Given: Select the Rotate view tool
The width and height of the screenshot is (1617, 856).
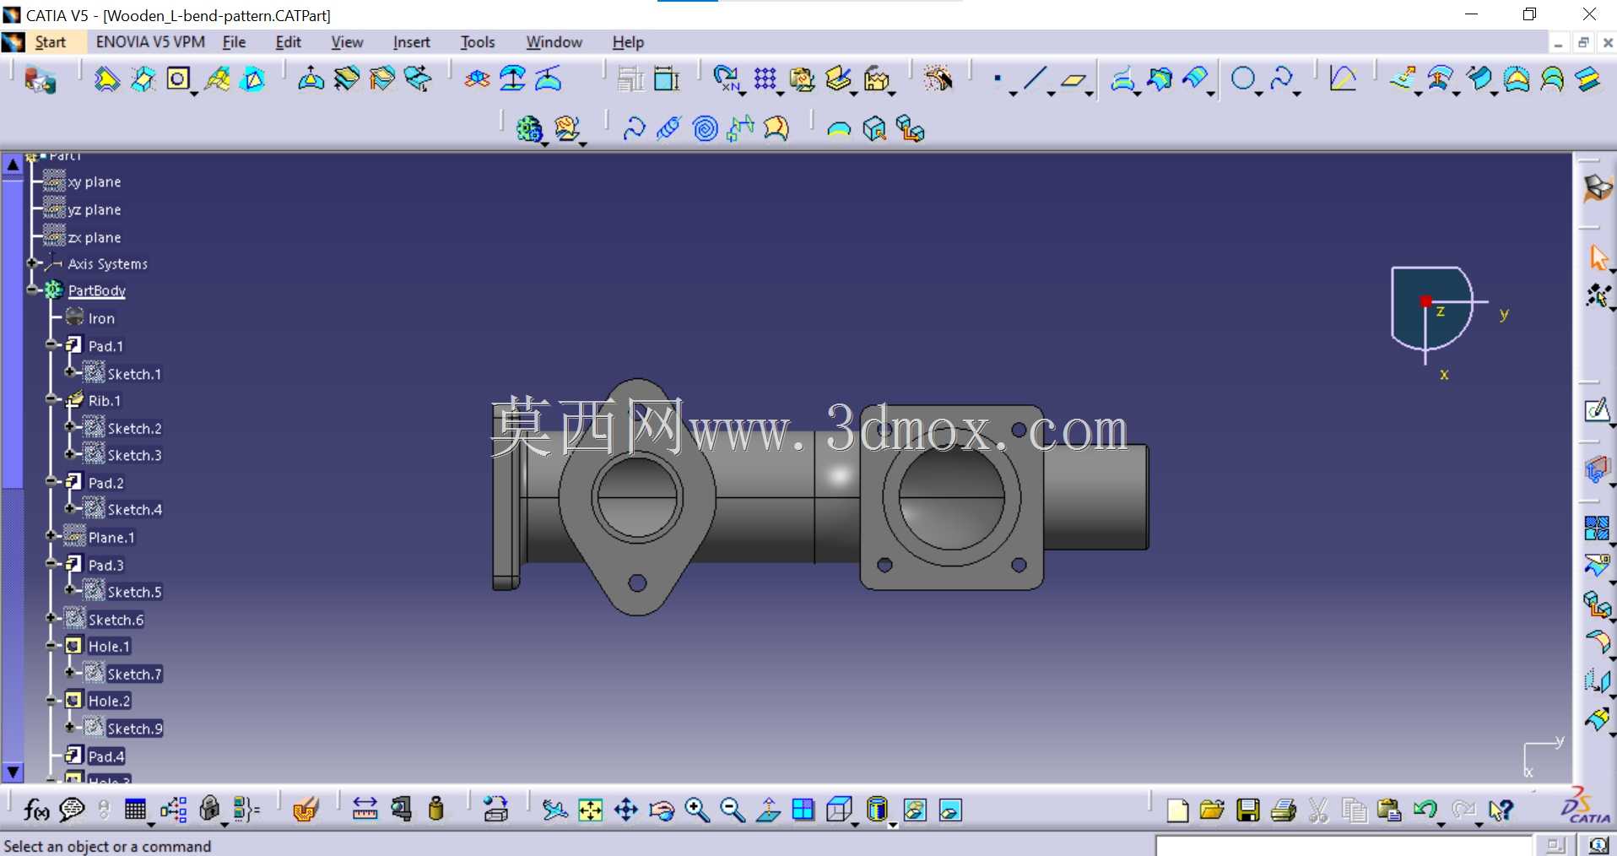Looking at the screenshot, I should [x=662, y=810].
